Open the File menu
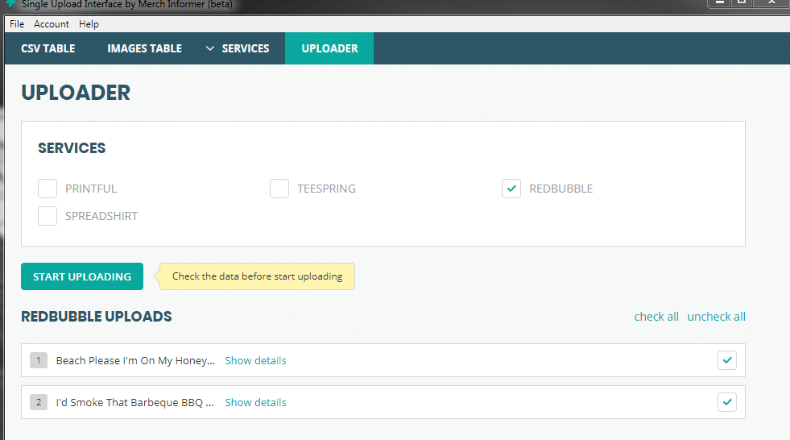790x440 pixels. tap(17, 24)
